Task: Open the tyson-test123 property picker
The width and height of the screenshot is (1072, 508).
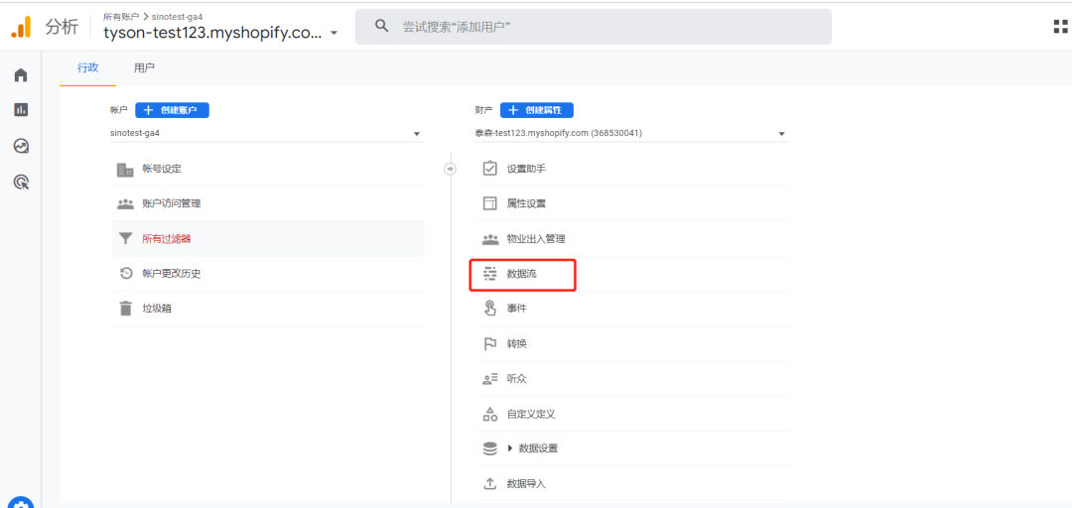Action: (x=220, y=32)
